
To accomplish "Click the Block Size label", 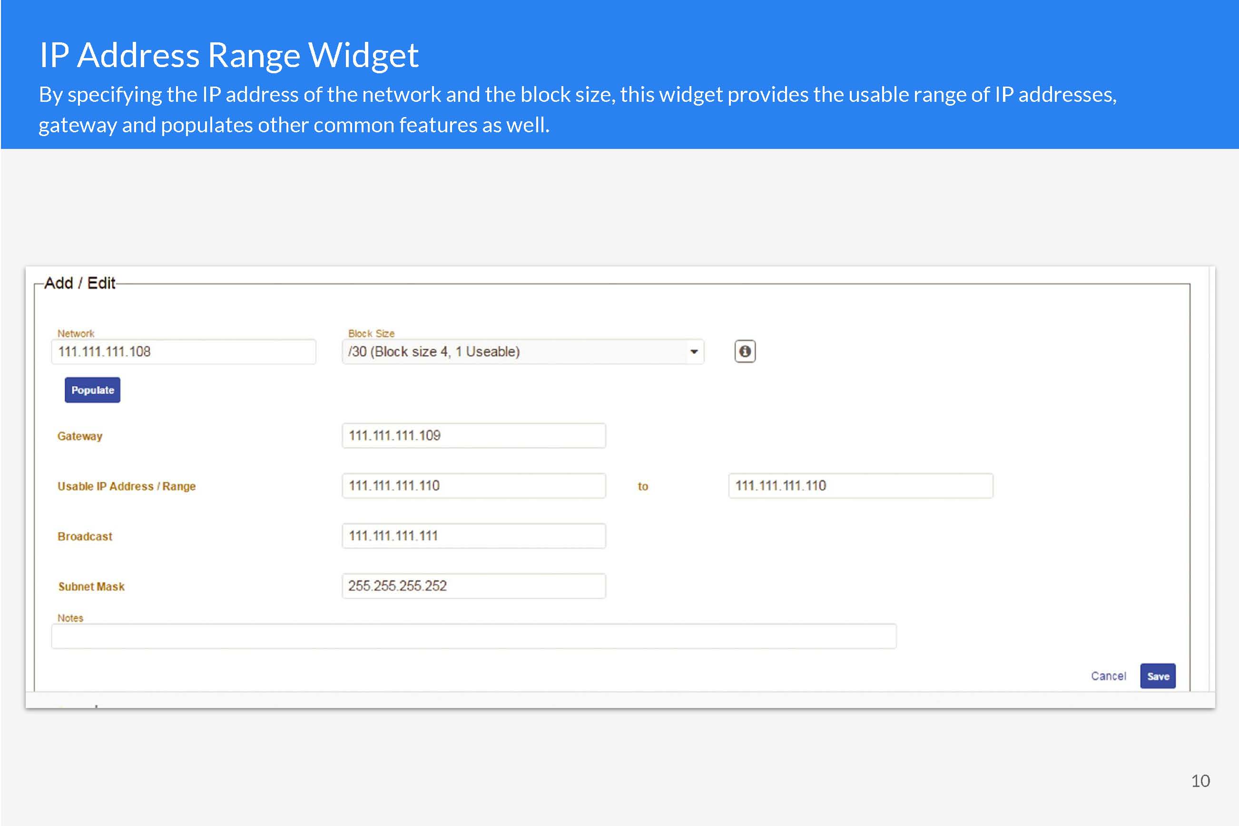I will click(x=372, y=334).
